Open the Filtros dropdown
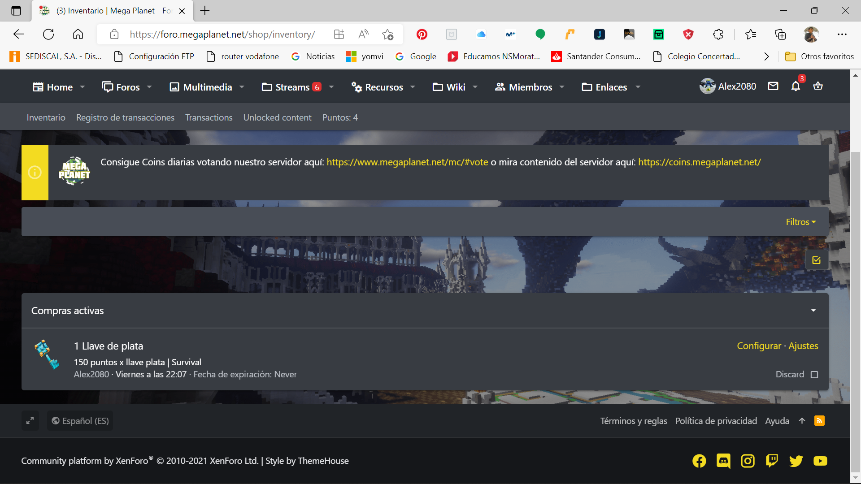The width and height of the screenshot is (861, 484). tap(800, 222)
